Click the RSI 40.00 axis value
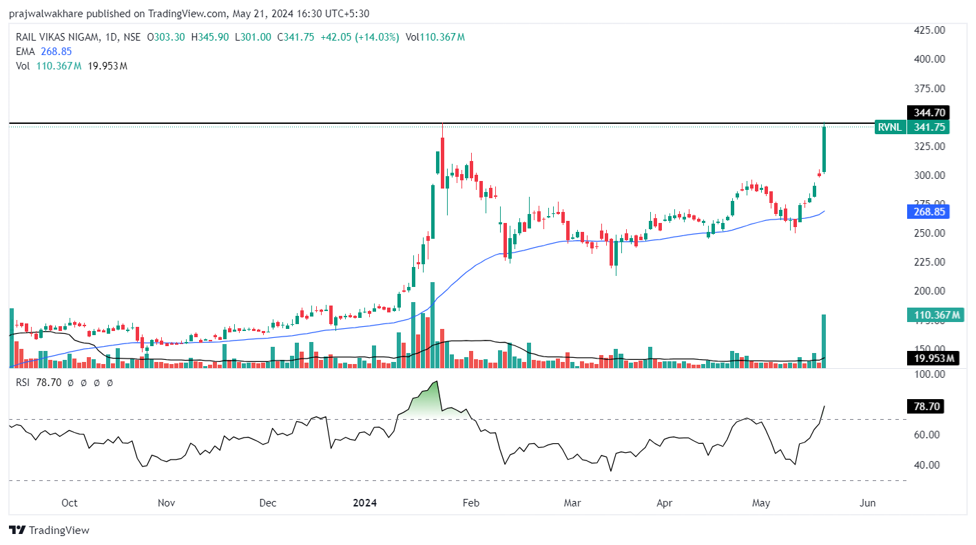This screenshot has height=545, width=976. (x=926, y=465)
